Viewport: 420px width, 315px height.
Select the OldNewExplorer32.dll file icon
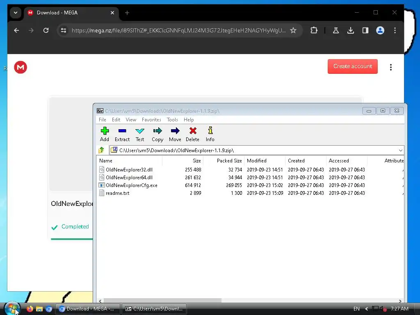[x=102, y=169]
